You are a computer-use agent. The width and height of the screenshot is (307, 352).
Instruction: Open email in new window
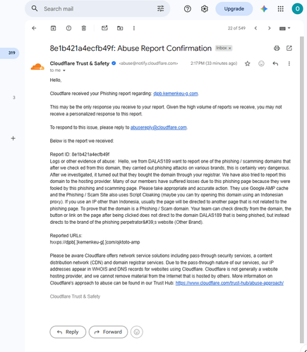coord(289,48)
